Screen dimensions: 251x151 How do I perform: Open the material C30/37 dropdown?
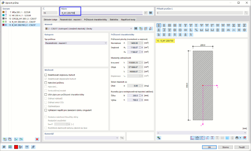coord(89,29)
